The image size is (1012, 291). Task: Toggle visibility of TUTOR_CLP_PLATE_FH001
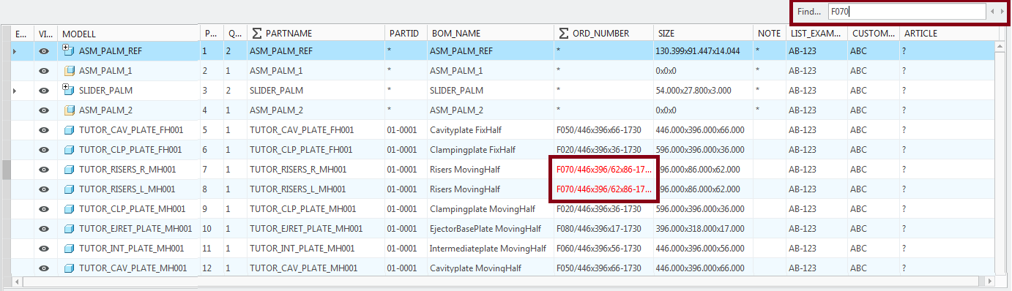click(x=45, y=150)
